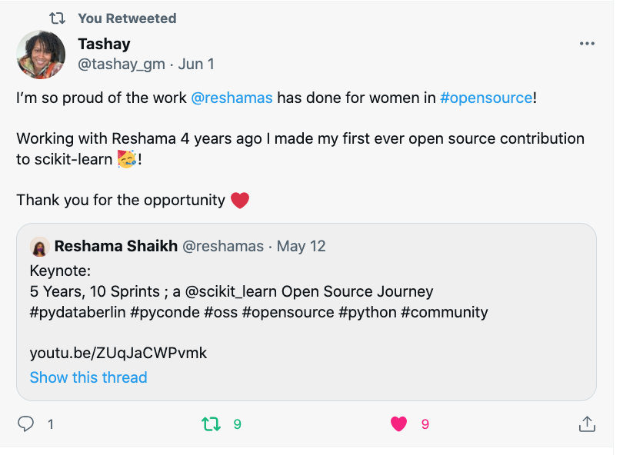Image resolution: width=623 pixels, height=455 pixels.
Task: Open Tashay display name profile
Action: (105, 44)
